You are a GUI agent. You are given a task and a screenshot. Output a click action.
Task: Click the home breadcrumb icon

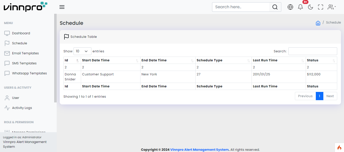pyautogui.click(x=318, y=23)
